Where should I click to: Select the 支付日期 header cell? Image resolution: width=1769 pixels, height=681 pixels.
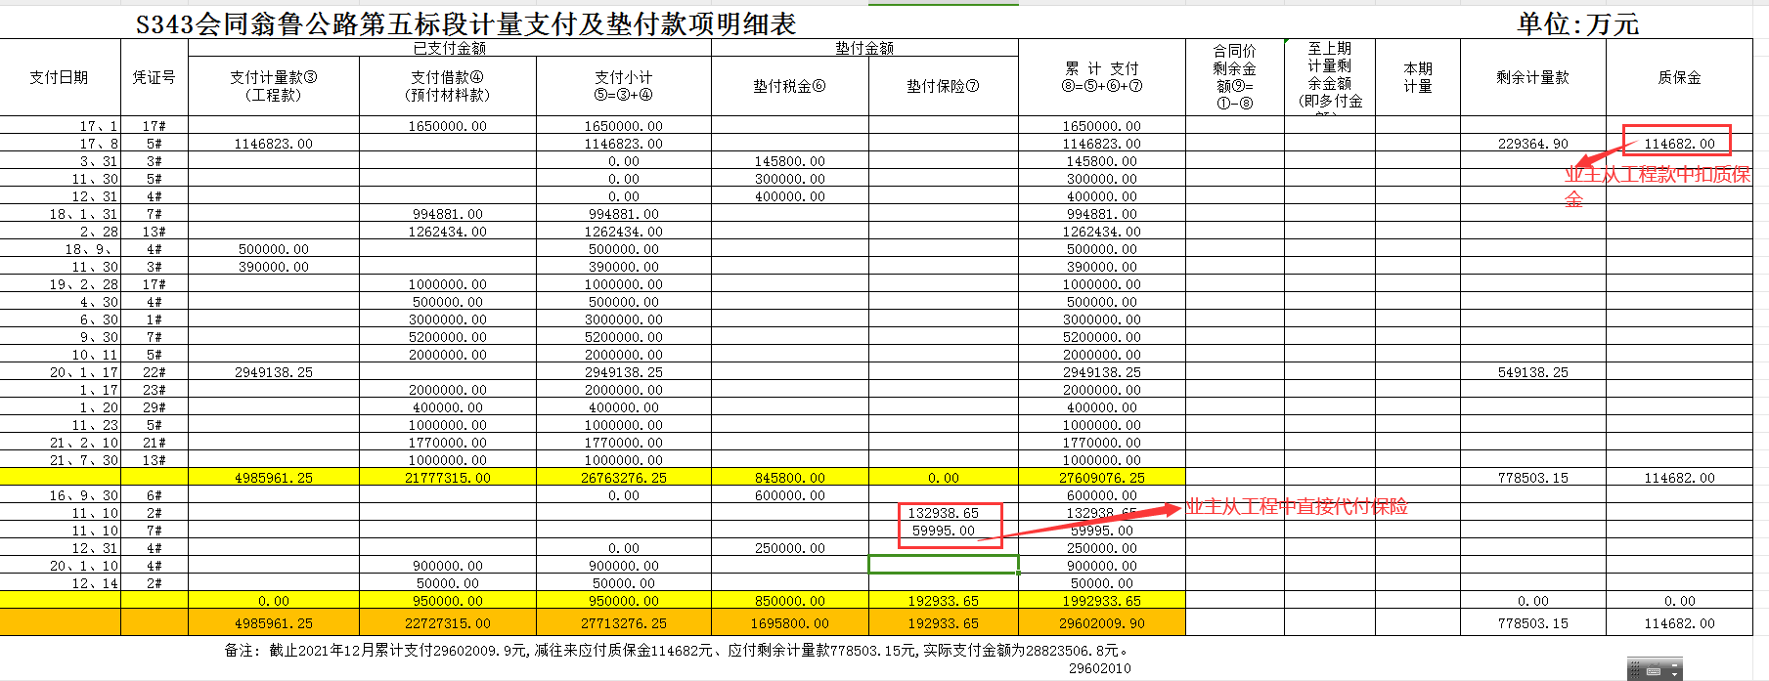pyautogui.click(x=59, y=77)
